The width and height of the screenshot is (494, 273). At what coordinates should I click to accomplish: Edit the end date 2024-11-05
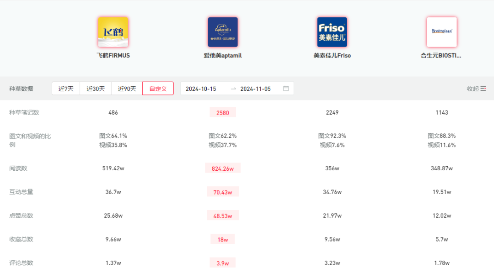256,89
